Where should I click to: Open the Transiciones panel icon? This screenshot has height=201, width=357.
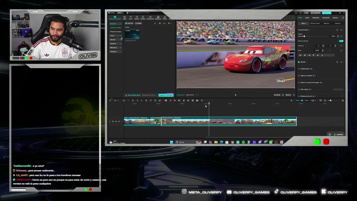tap(150, 18)
